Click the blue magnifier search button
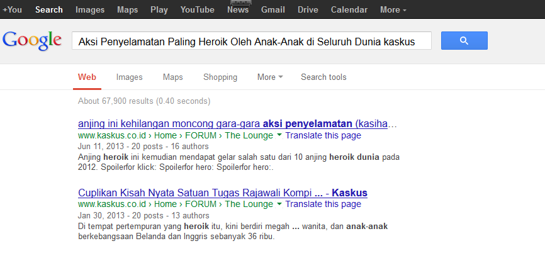545x258 pixels. tap(464, 41)
